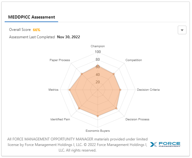Expand the dropdown arrow menu button
Image resolution: width=192 pixels, height=158 pixels.
pyautogui.click(x=182, y=30)
